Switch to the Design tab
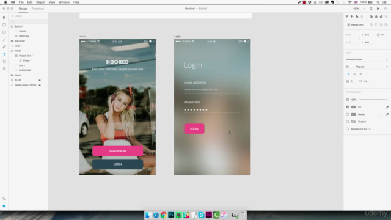Viewport: 391px width, 220px height. 23,9
